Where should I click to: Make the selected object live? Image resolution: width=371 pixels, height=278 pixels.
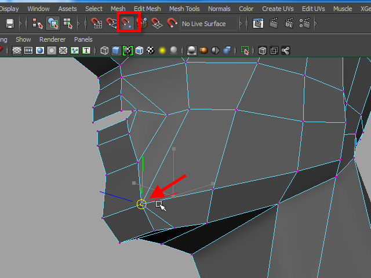(x=172, y=23)
